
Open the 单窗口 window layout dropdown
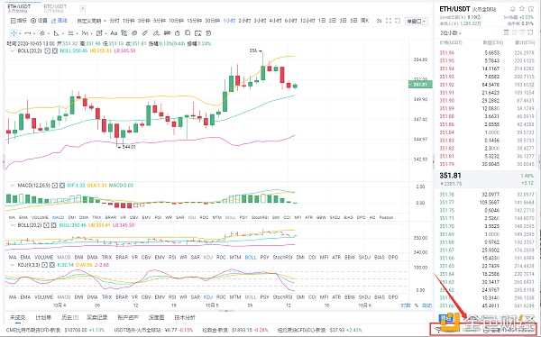pos(416,21)
